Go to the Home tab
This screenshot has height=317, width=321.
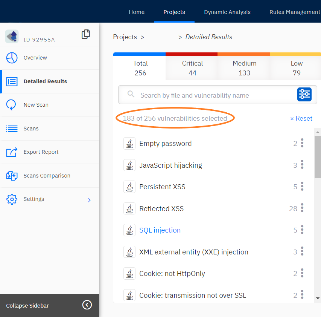137,12
